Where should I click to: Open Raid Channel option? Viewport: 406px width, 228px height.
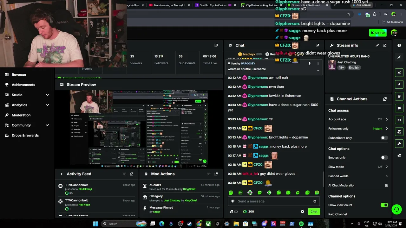coord(337,214)
